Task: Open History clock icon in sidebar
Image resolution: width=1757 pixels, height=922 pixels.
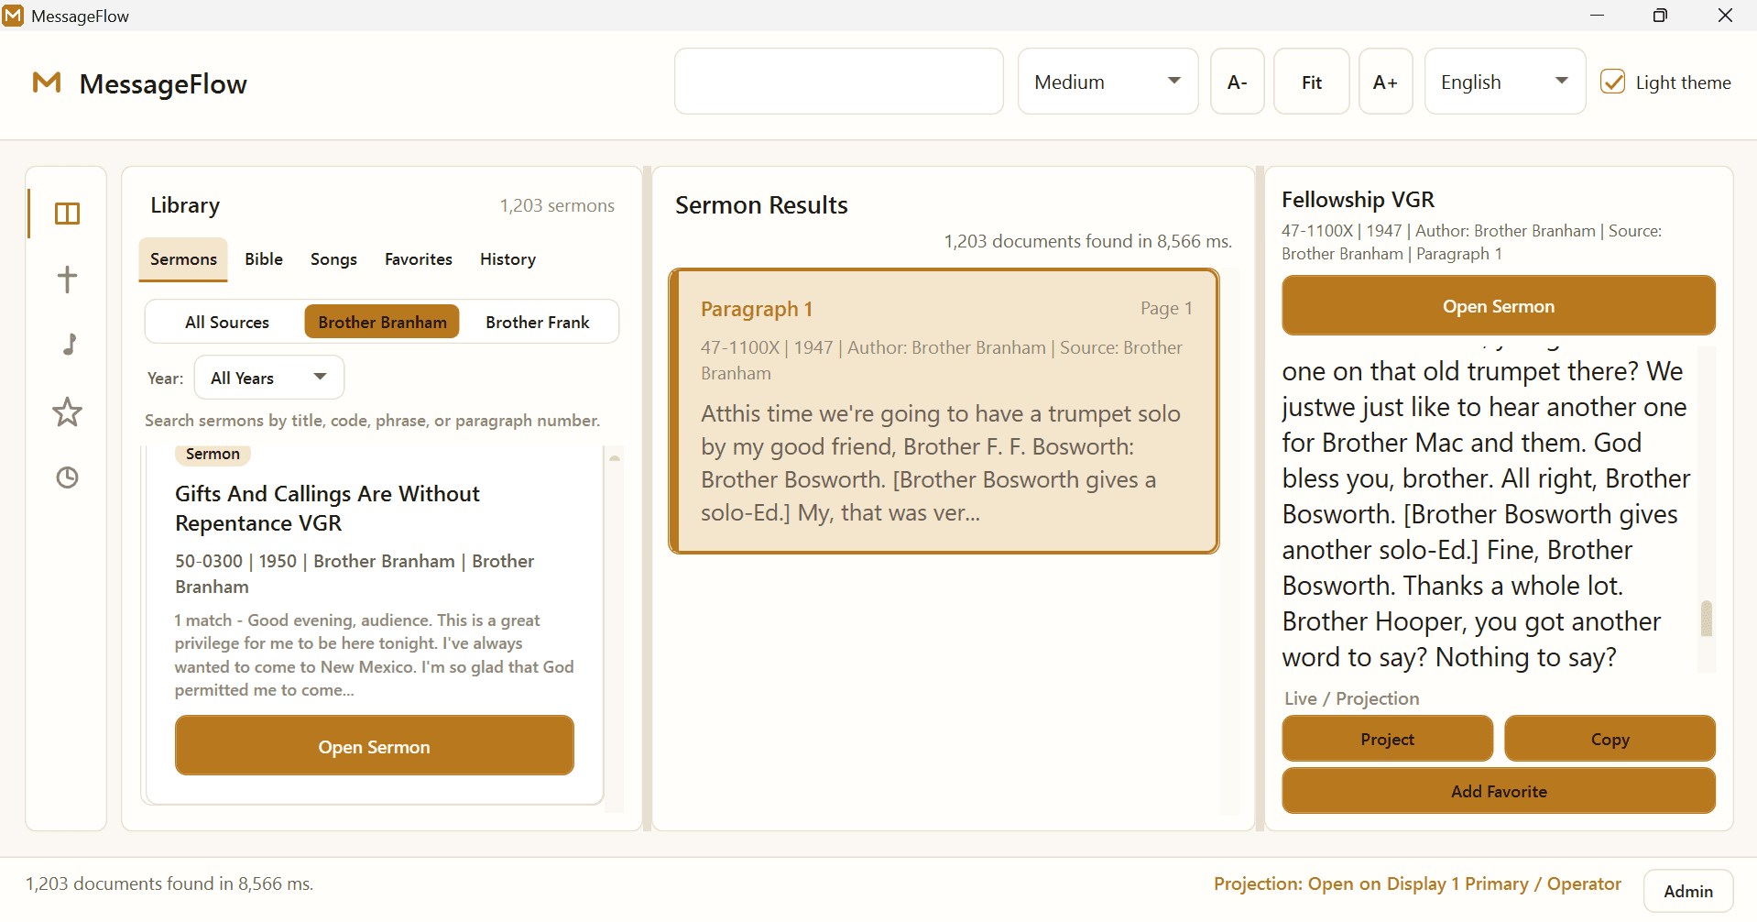Action: coord(67,477)
